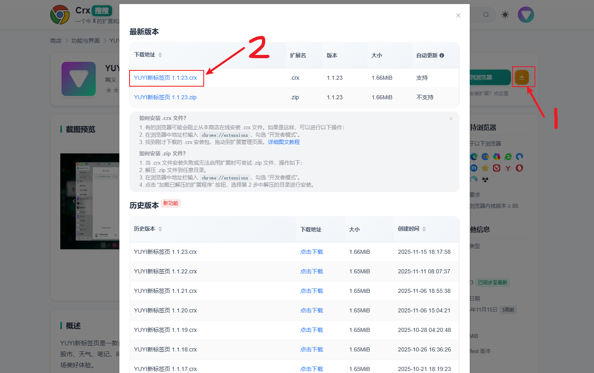Click 点击下载 for version 1.1.22
594x373 pixels.
pos(312,271)
